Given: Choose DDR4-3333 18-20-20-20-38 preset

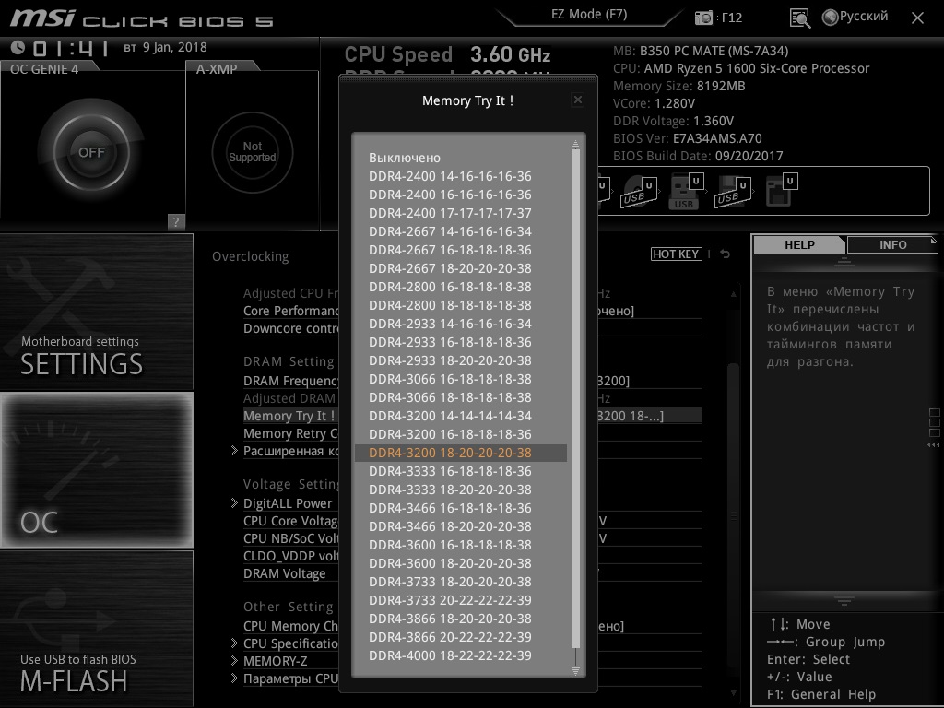Looking at the screenshot, I should coord(461,490).
